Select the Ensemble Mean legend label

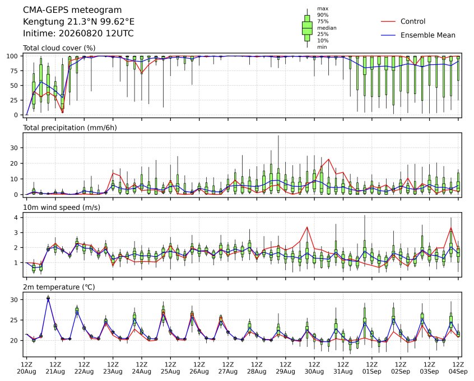[x=427, y=35]
